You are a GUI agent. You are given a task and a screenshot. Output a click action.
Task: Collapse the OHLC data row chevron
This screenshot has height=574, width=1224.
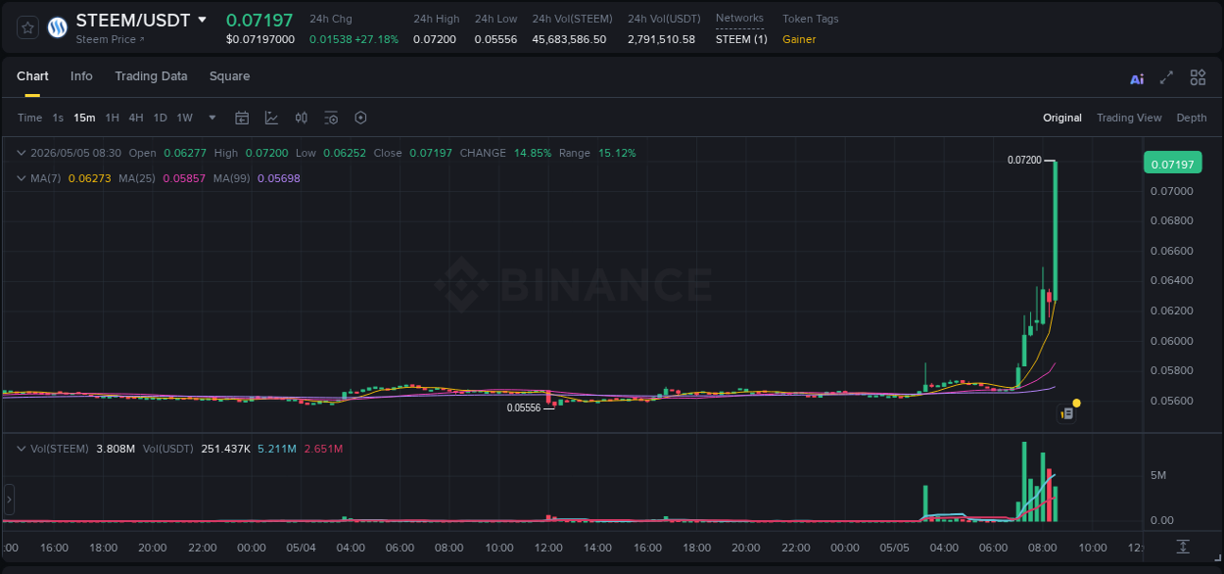coord(22,153)
